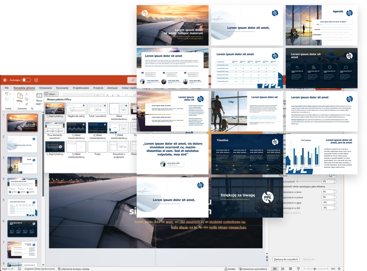The image size is (367, 271).
Task: Select slide 6 dark thumbnail in panel
Action: click(22, 229)
